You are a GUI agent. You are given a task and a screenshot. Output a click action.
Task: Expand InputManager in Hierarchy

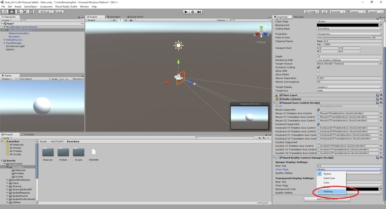point(5,43)
